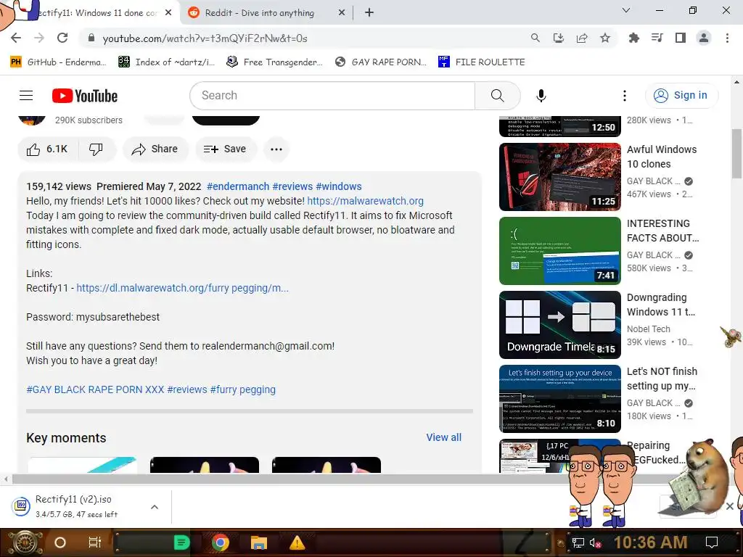This screenshot has height=557, width=743.
Task: Open the #windows hashtag link
Action: click(339, 186)
